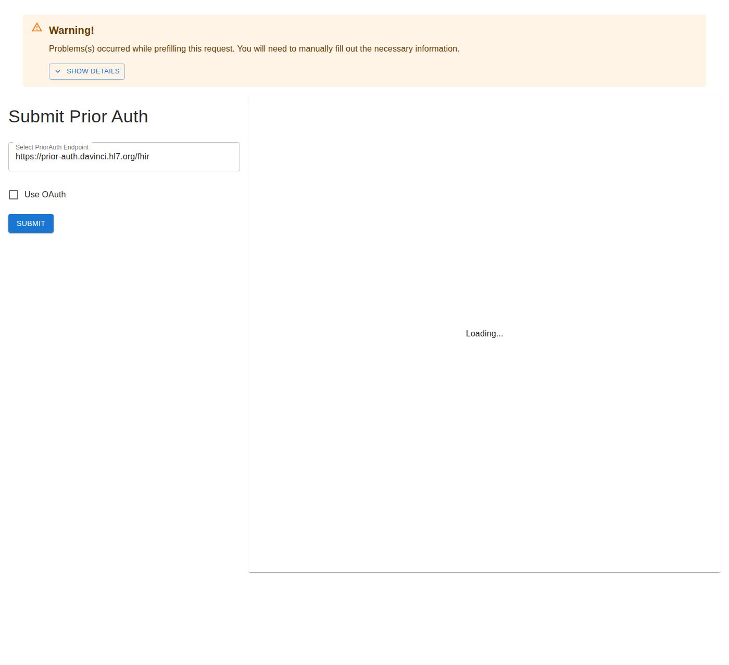This screenshot has height=665, width=729.
Task: Click the "Warning!" alert title
Action: (71, 30)
